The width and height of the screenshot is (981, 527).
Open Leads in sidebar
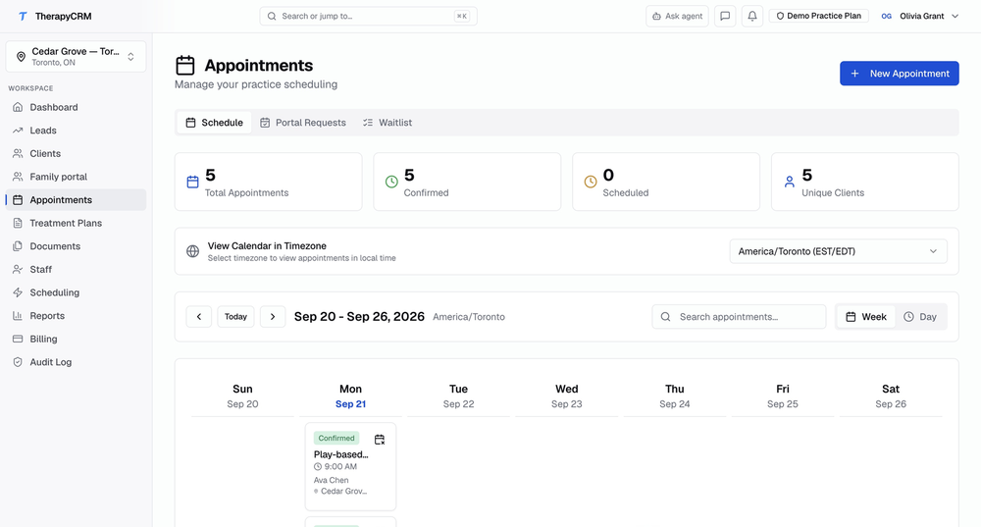[76, 131]
